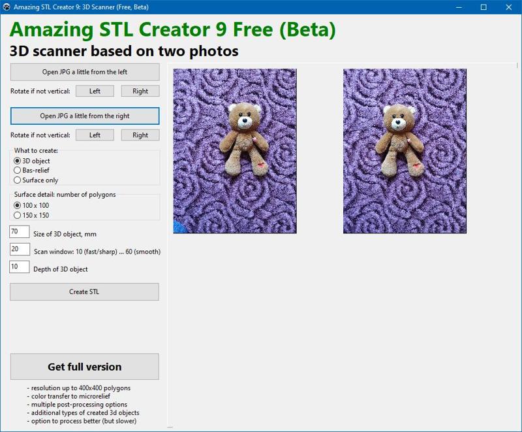Open JPG a little from the right

pos(84,116)
